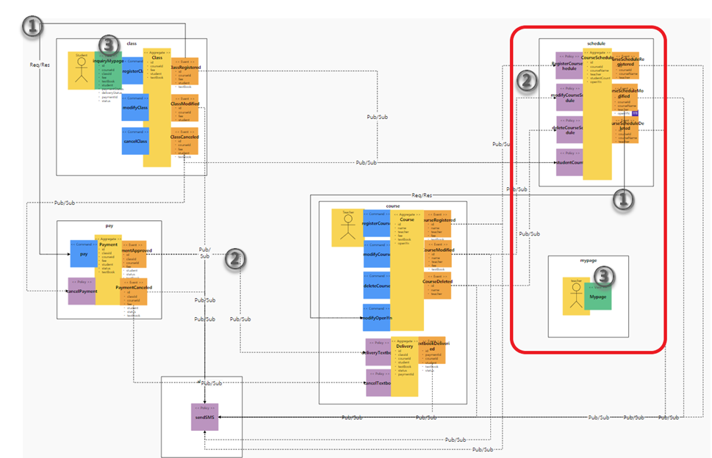Select the registerClass command sticky
Screen dimensions: 712x458
[x=132, y=70]
